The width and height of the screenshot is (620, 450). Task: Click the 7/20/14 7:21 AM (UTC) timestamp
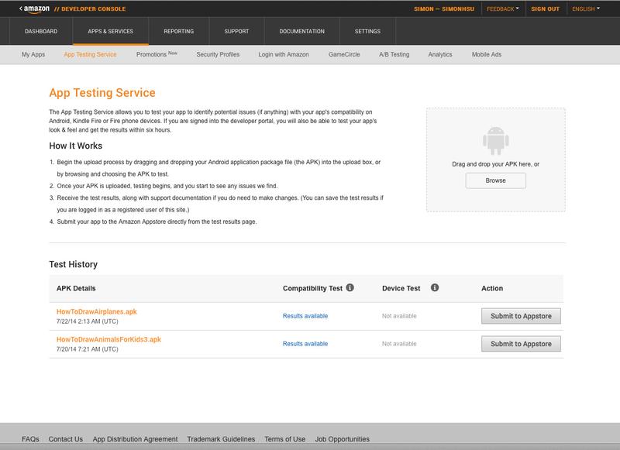point(87,349)
